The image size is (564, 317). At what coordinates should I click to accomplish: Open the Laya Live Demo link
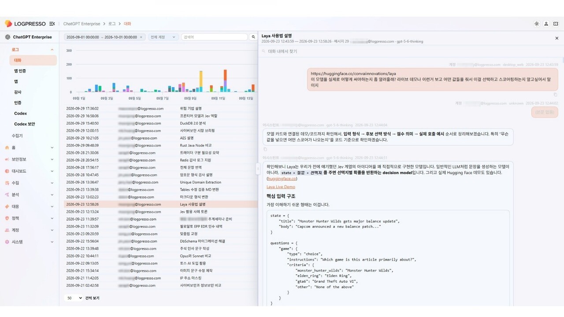(281, 187)
